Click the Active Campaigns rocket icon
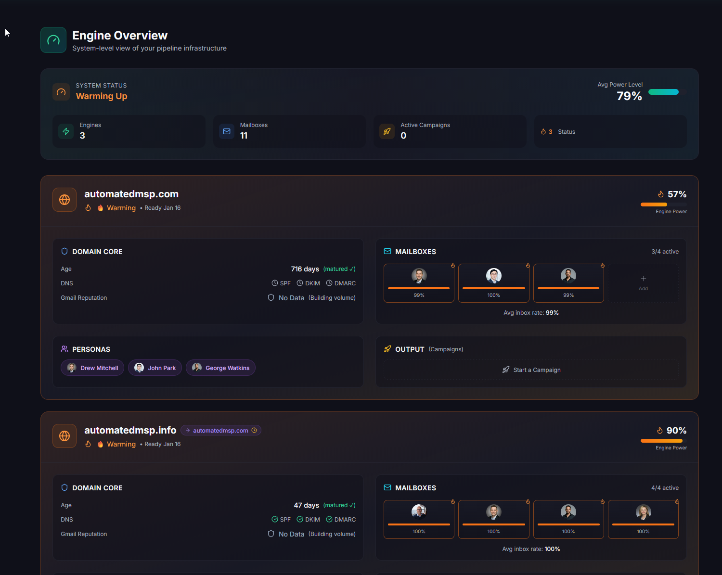The image size is (722, 575). (387, 131)
